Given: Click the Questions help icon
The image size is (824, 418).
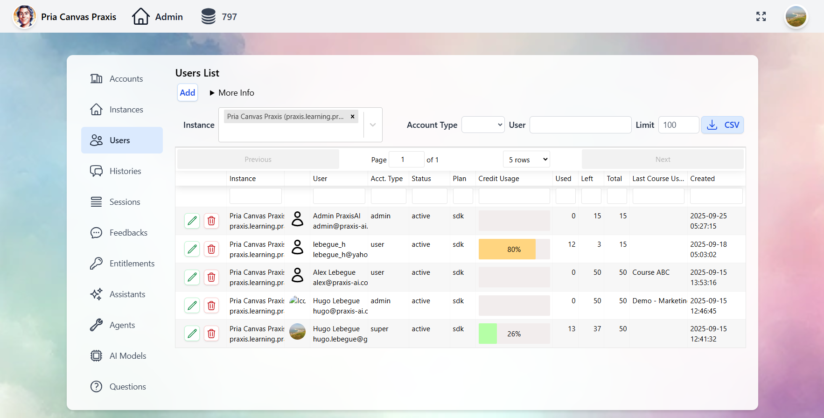Looking at the screenshot, I should pos(96,387).
